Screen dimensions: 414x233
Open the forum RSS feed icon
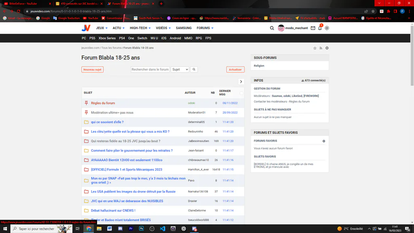[321, 48]
